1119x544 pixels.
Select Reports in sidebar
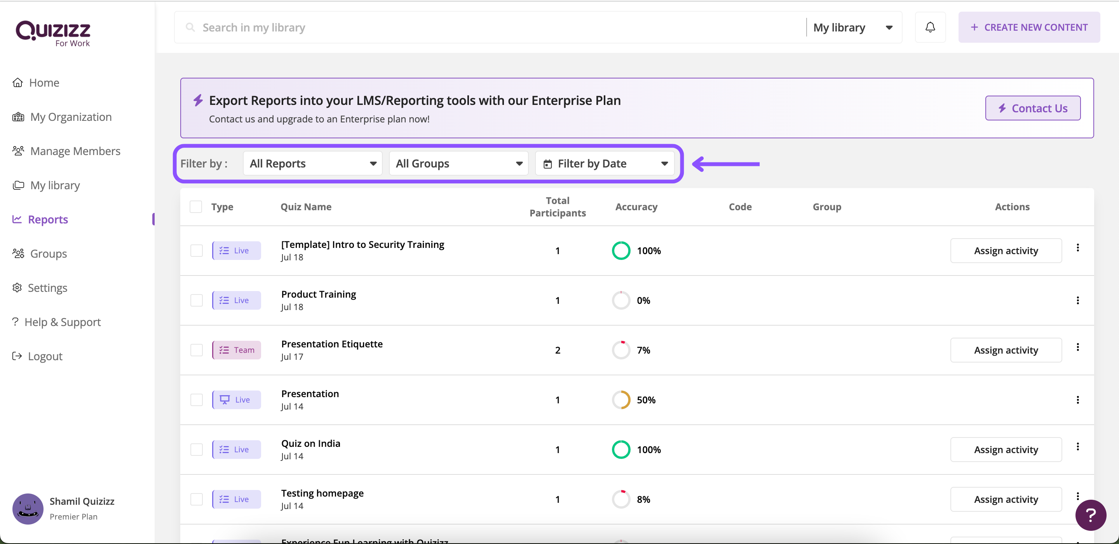48,220
